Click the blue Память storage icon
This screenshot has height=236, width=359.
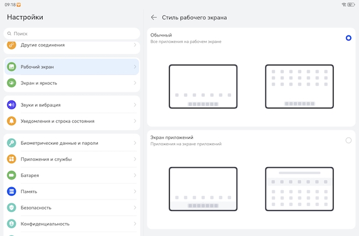tap(12, 191)
